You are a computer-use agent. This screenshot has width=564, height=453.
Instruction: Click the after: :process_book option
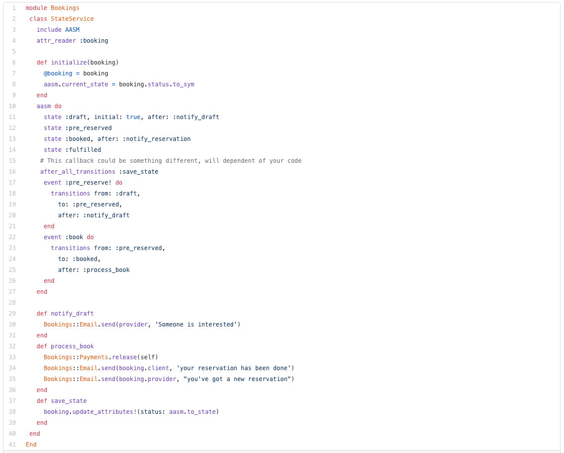pyautogui.click(x=94, y=270)
